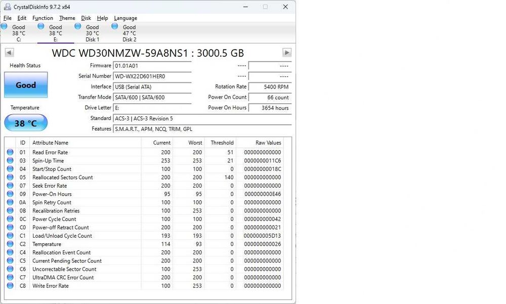Select the Load/Unload Cycle Count raw value 000000005D13
The width and height of the screenshot is (506, 304).
coord(262,236)
